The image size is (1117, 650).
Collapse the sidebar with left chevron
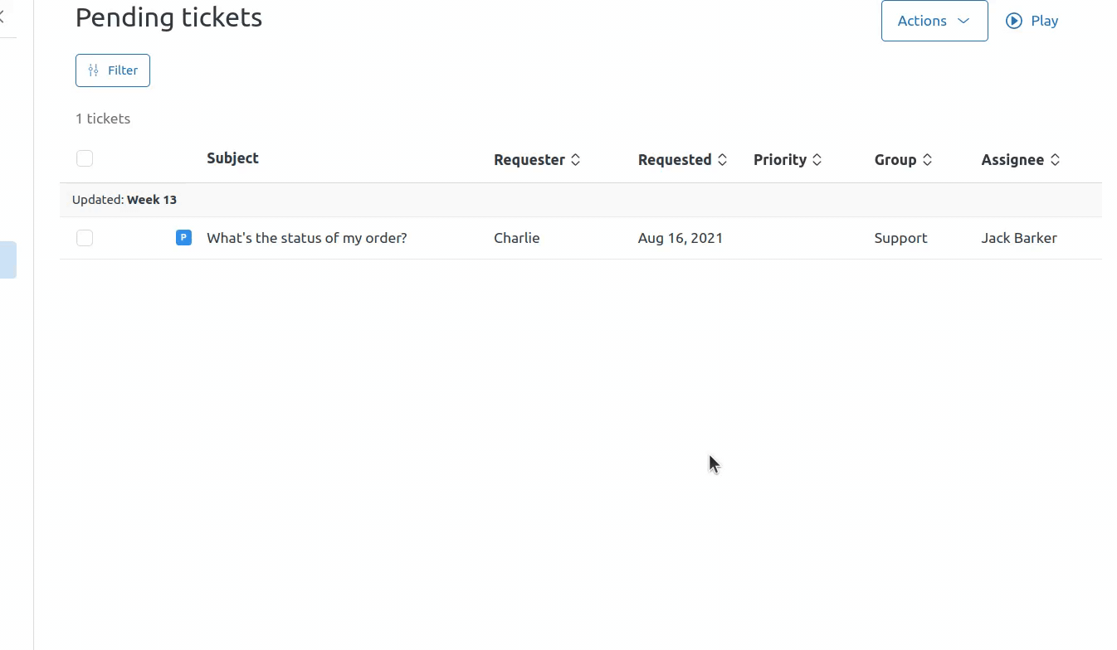coord(2,17)
